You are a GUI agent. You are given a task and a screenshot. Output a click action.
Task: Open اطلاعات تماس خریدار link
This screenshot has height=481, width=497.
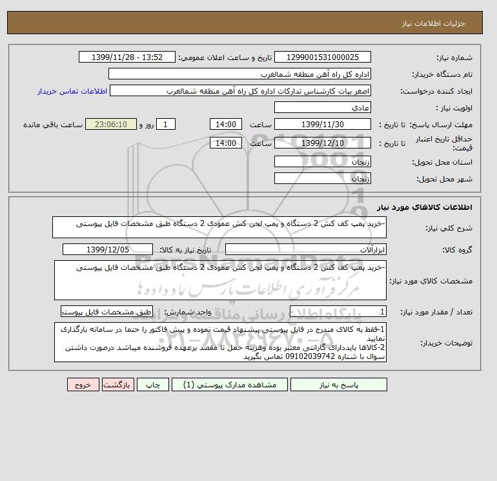tap(72, 91)
